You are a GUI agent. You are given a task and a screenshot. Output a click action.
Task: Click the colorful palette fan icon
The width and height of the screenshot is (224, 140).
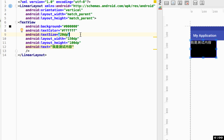point(160,8)
